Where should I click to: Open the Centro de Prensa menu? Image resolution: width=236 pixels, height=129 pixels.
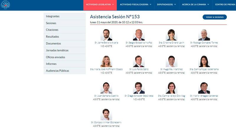pyautogui.click(x=225, y=4)
